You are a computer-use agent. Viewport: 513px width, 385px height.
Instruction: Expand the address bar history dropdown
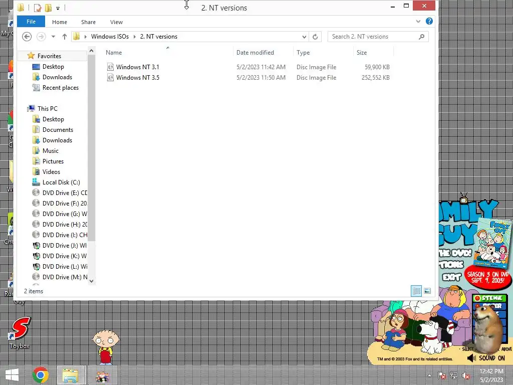click(304, 37)
